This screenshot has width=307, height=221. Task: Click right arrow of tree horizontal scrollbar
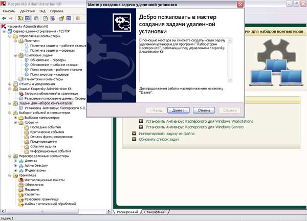pyautogui.click(x=109, y=211)
